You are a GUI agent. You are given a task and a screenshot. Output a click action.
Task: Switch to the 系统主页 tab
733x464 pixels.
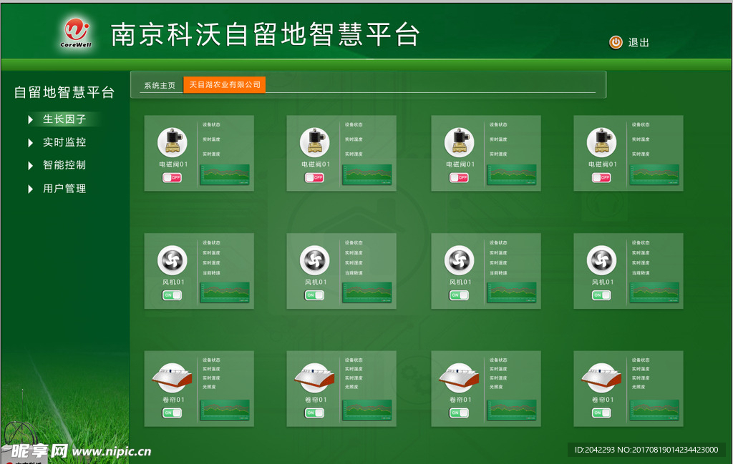coord(159,84)
